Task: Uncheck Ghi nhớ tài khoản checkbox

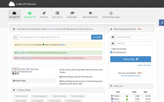Action: click(x=111, y=52)
